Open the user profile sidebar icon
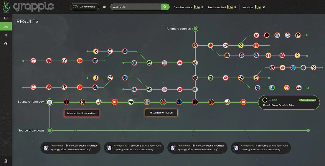325x166 pixels. click(x=6, y=161)
